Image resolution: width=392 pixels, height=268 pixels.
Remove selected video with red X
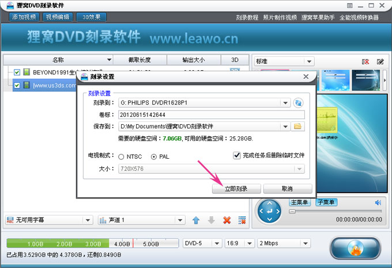pyautogui.click(x=227, y=220)
